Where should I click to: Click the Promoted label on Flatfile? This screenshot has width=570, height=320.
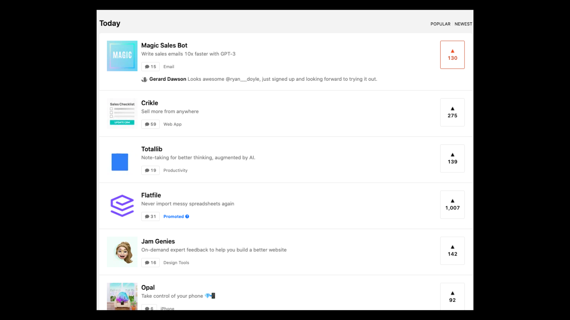pos(173,217)
